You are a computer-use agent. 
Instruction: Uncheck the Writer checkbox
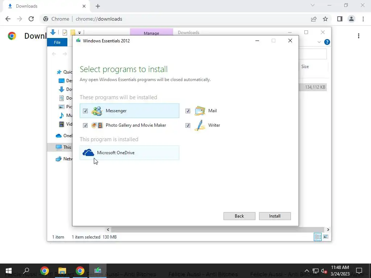(188, 125)
